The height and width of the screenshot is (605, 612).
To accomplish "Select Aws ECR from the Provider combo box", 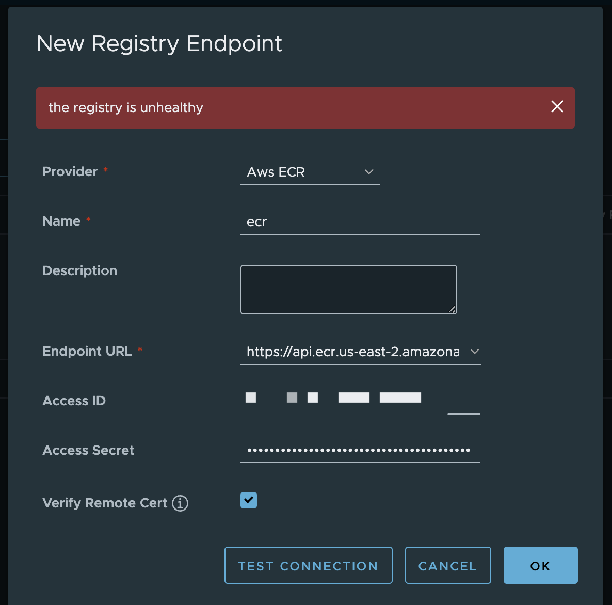I will (310, 172).
